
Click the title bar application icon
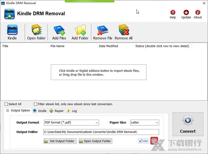click(3, 3)
